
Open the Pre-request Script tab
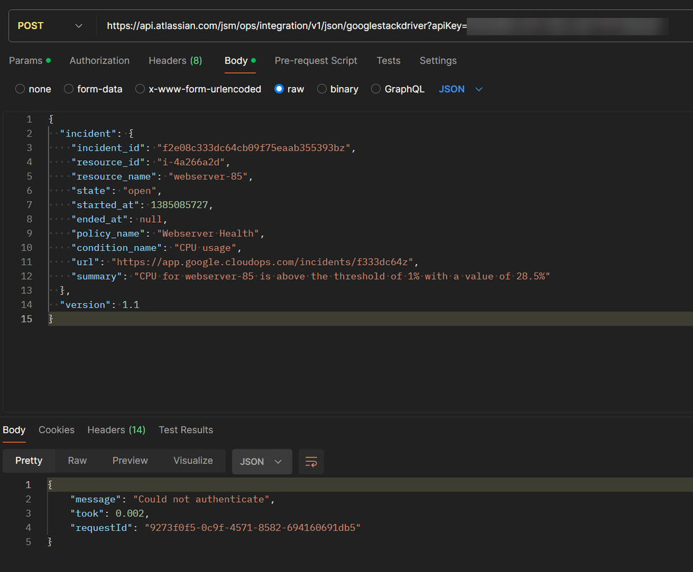316,60
